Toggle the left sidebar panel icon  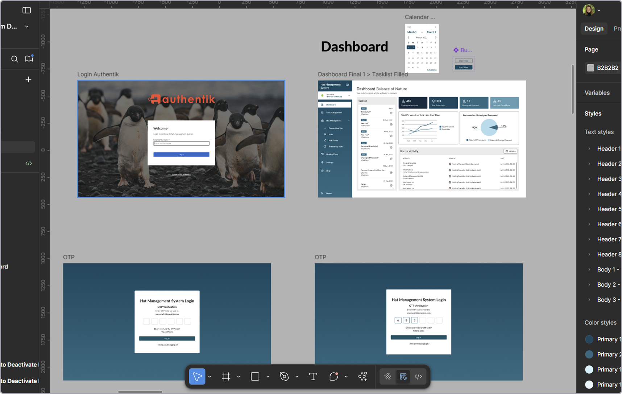pos(26,10)
